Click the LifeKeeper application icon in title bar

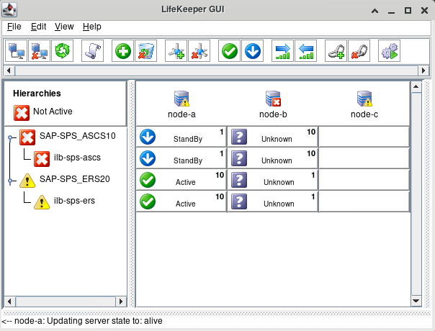tap(9, 10)
